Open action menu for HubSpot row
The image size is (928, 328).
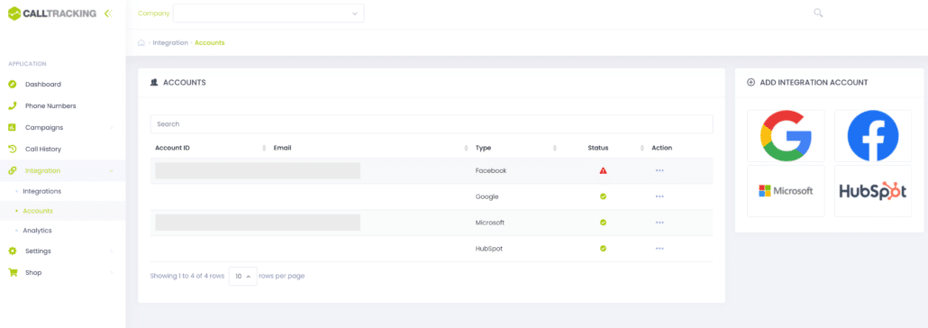point(660,249)
